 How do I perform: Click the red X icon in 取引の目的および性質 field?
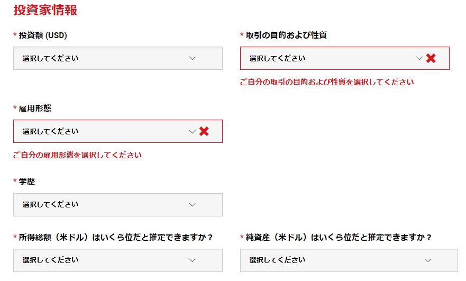tap(431, 58)
